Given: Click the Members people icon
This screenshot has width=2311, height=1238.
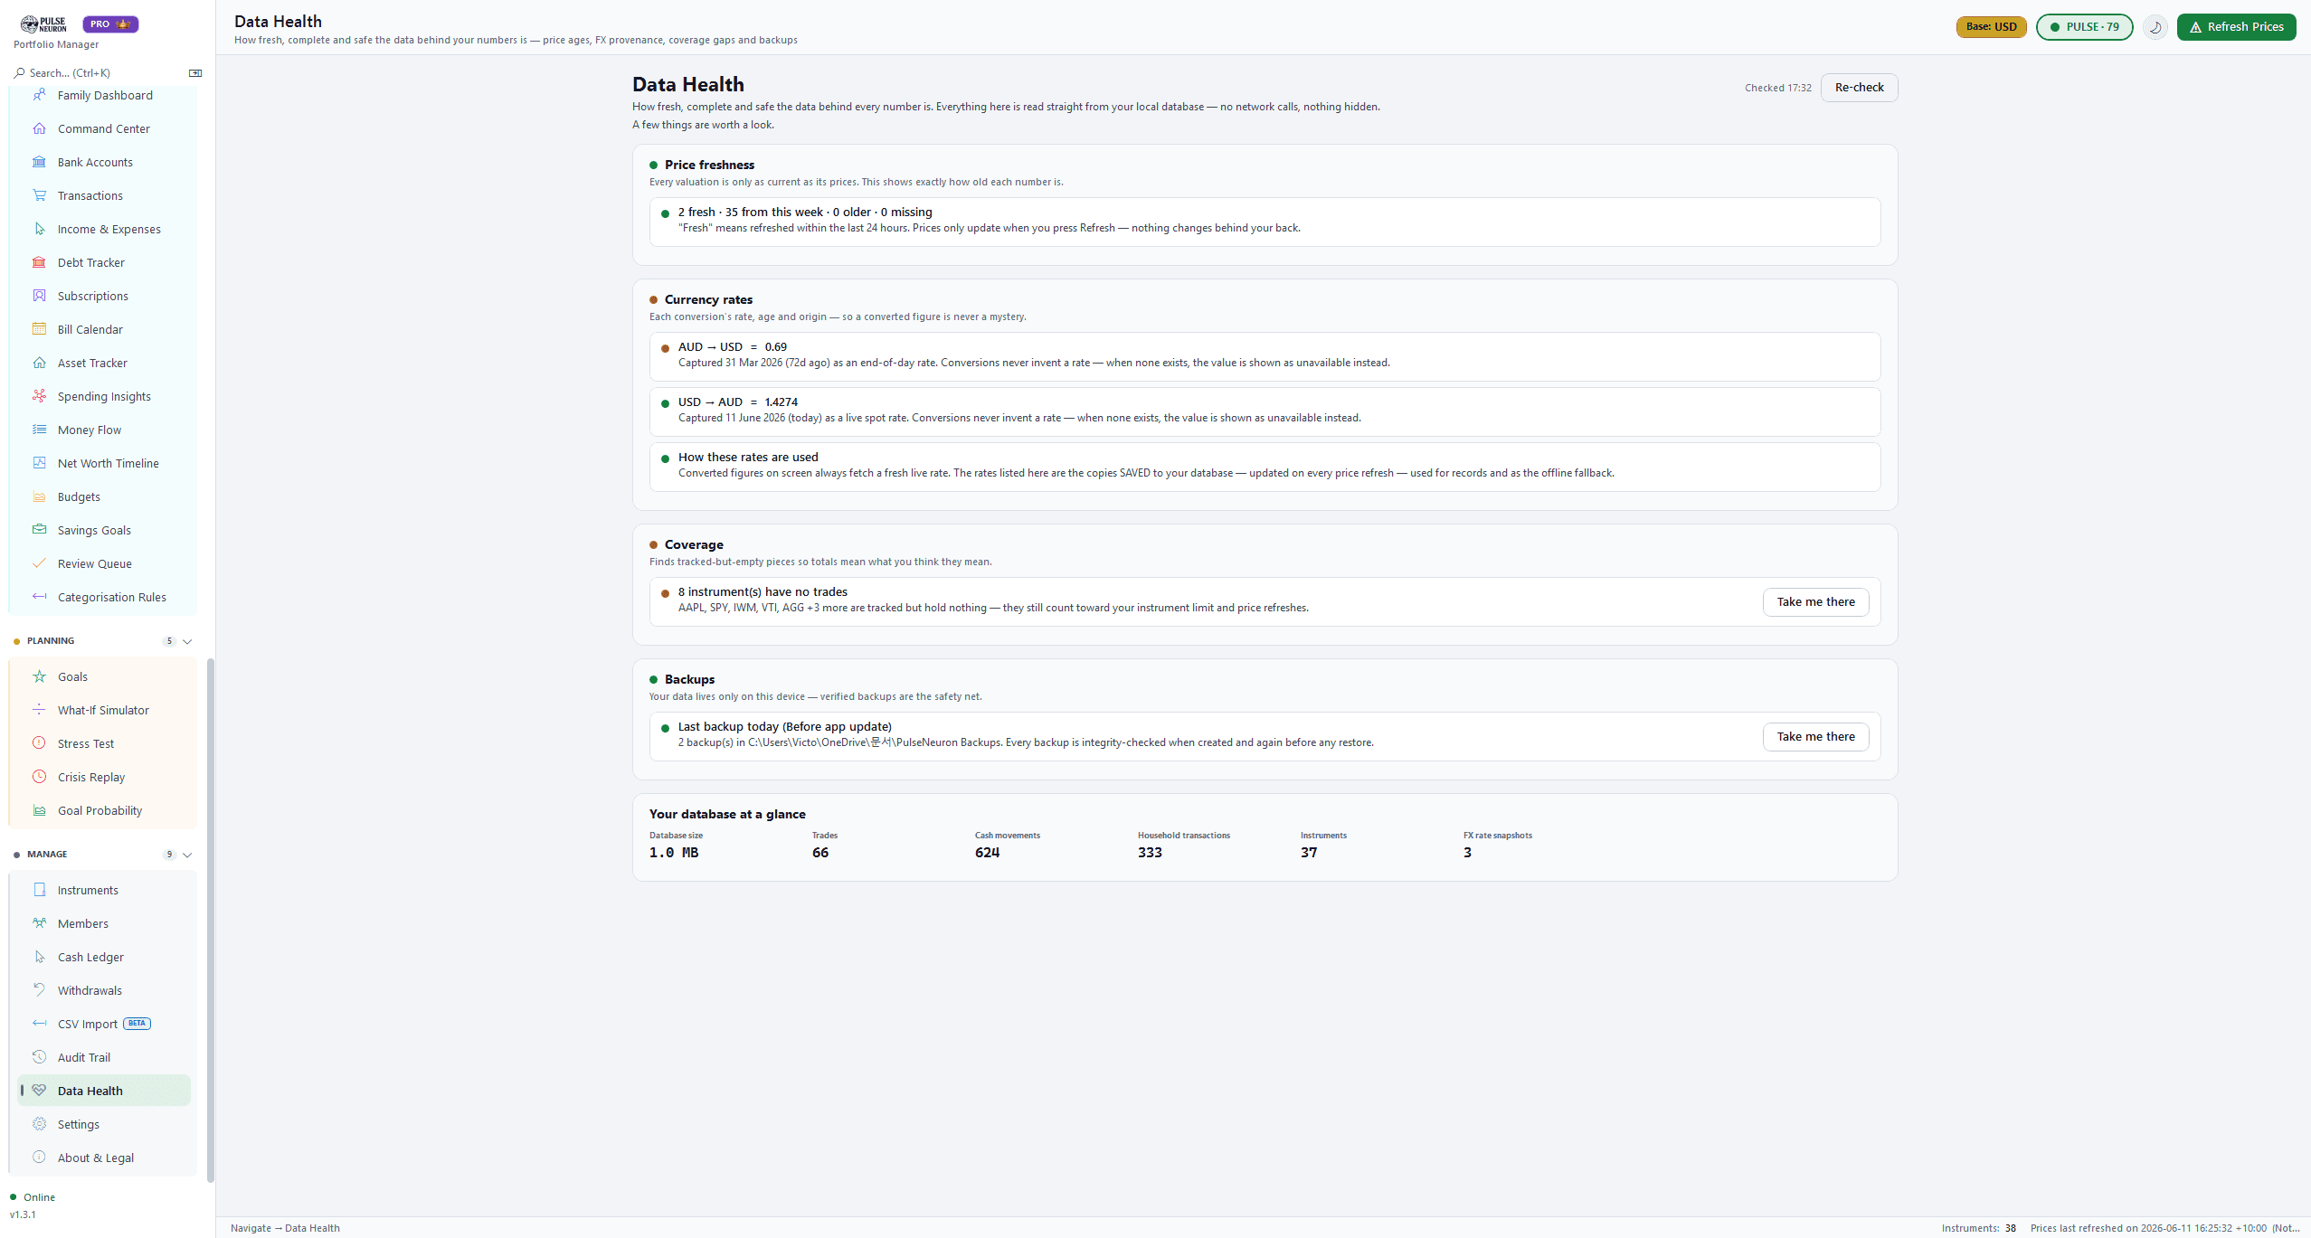Looking at the screenshot, I should 39,923.
